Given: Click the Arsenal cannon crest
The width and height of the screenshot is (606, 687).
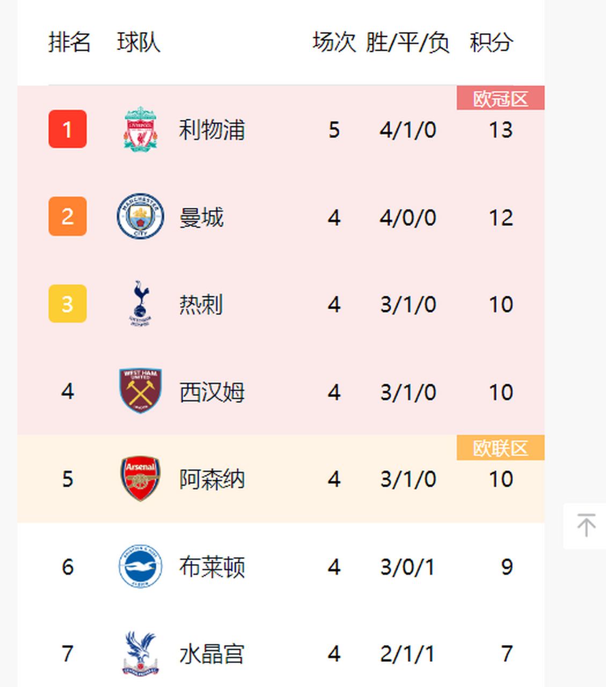Looking at the screenshot, I should tap(140, 479).
